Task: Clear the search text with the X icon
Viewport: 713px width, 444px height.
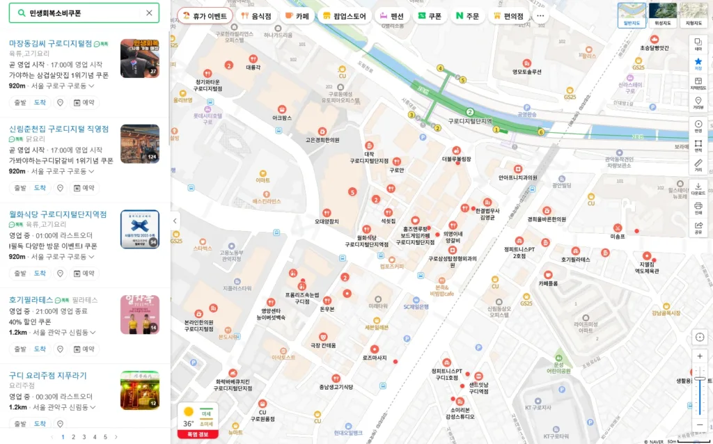Action: (x=149, y=13)
